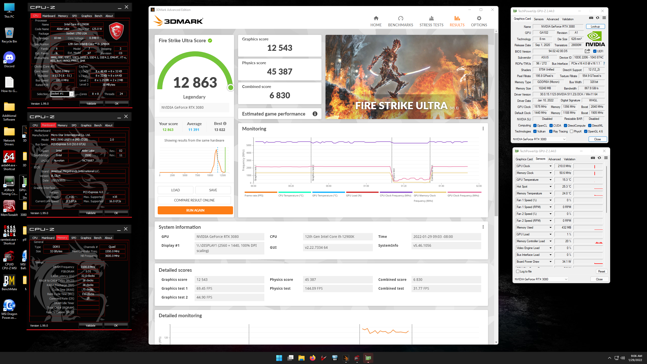The width and height of the screenshot is (647, 364).
Task: Open the Recycle Bin desktop icon
Action: [x=9, y=35]
